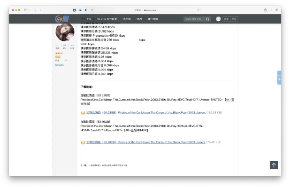290x188 pixels.
Task: Click the yellow medal icons in sidebar
Action: click(x=58, y=57)
